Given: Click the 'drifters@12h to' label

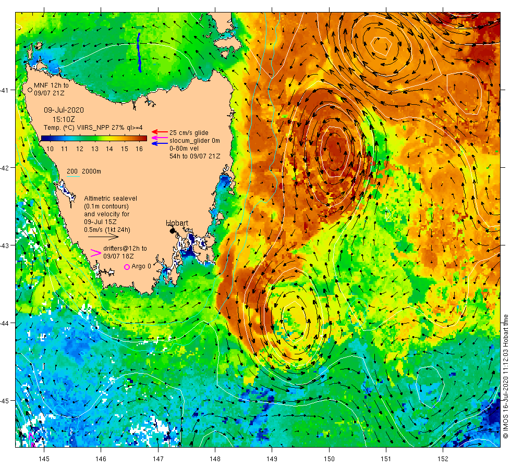Looking at the screenshot, I should [x=125, y=249].
